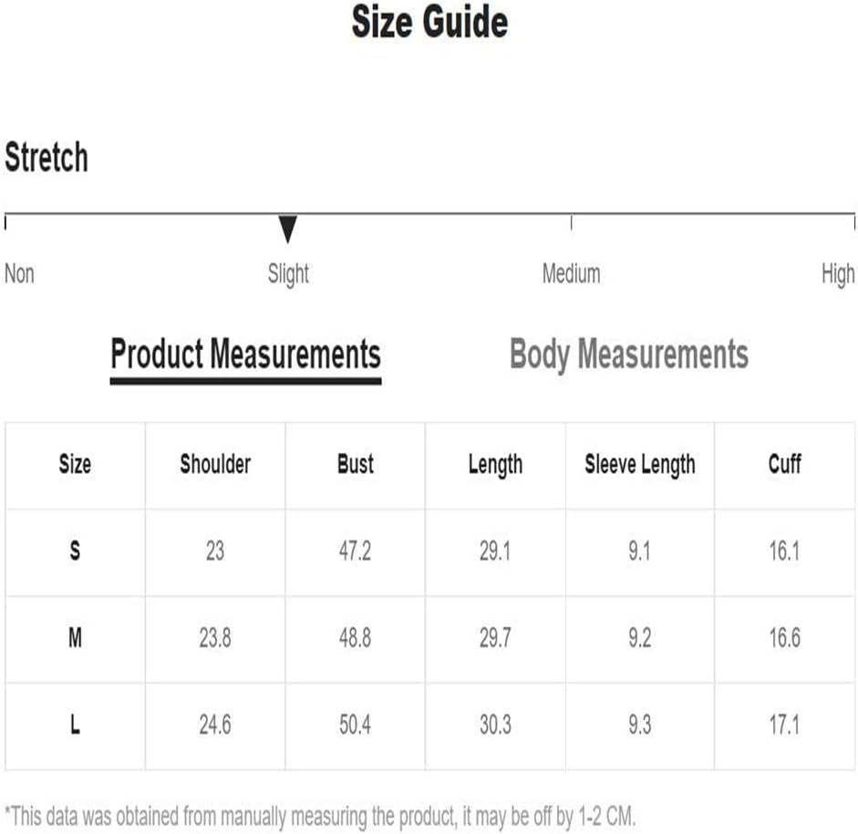Click the High stretch label
This screenshot has height=834, width=858.
(x=838, y=274)
